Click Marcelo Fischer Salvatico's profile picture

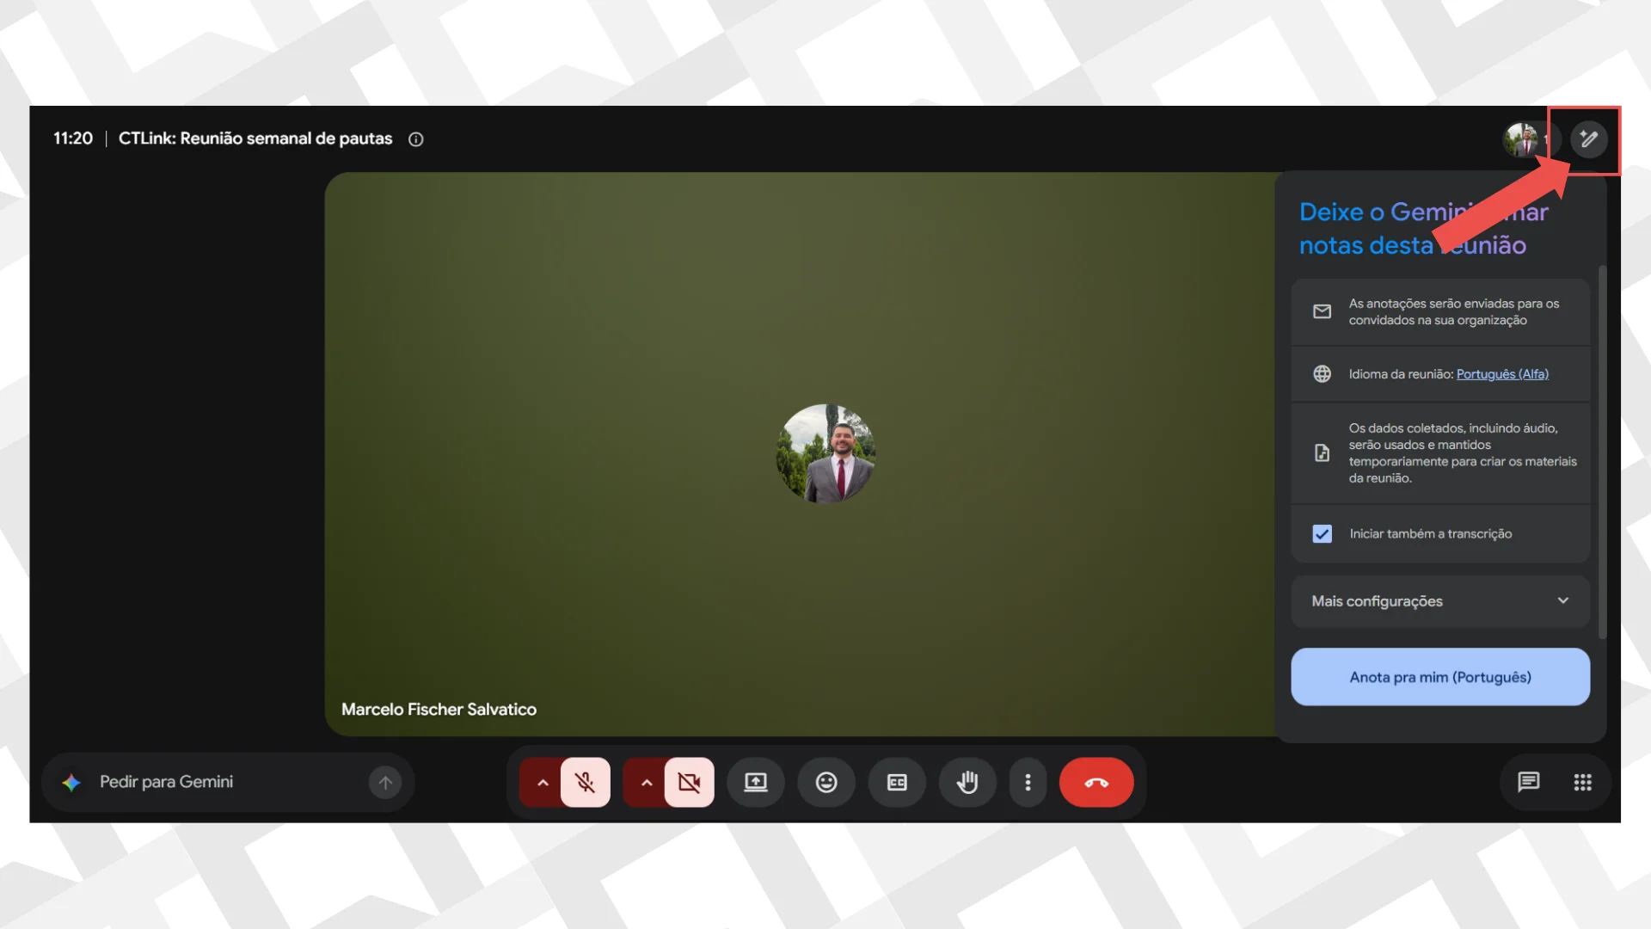tap(825, 453)
